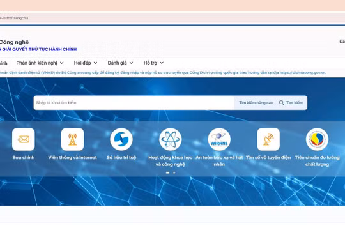This screenshot has height=230, width=345.
Task: Open the Hoạt động khoa học atom icon
Action: (x=171, y=139)
